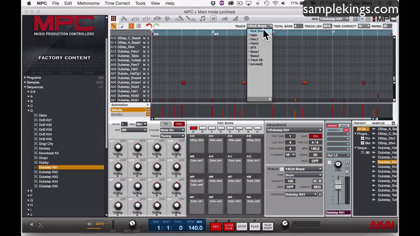Viewport: 420px width, 236px height.
Task: Click channel strip automation curve button
Action: 347,172
